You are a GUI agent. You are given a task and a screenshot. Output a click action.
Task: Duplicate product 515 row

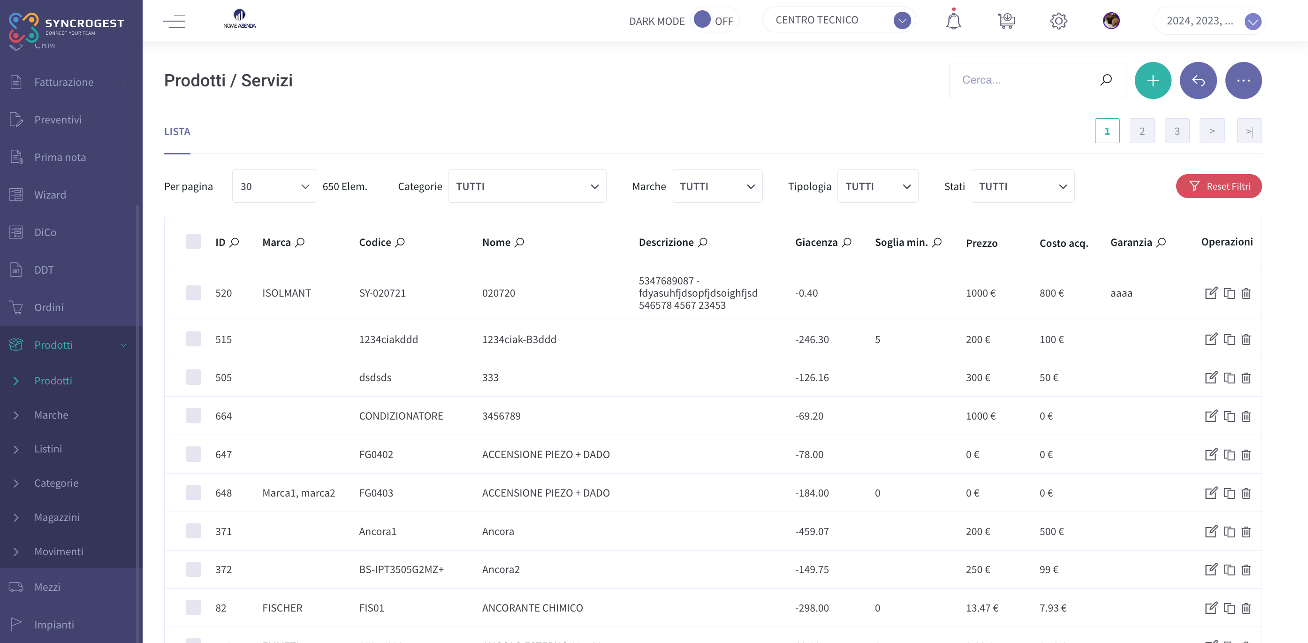pos(1229,339)
